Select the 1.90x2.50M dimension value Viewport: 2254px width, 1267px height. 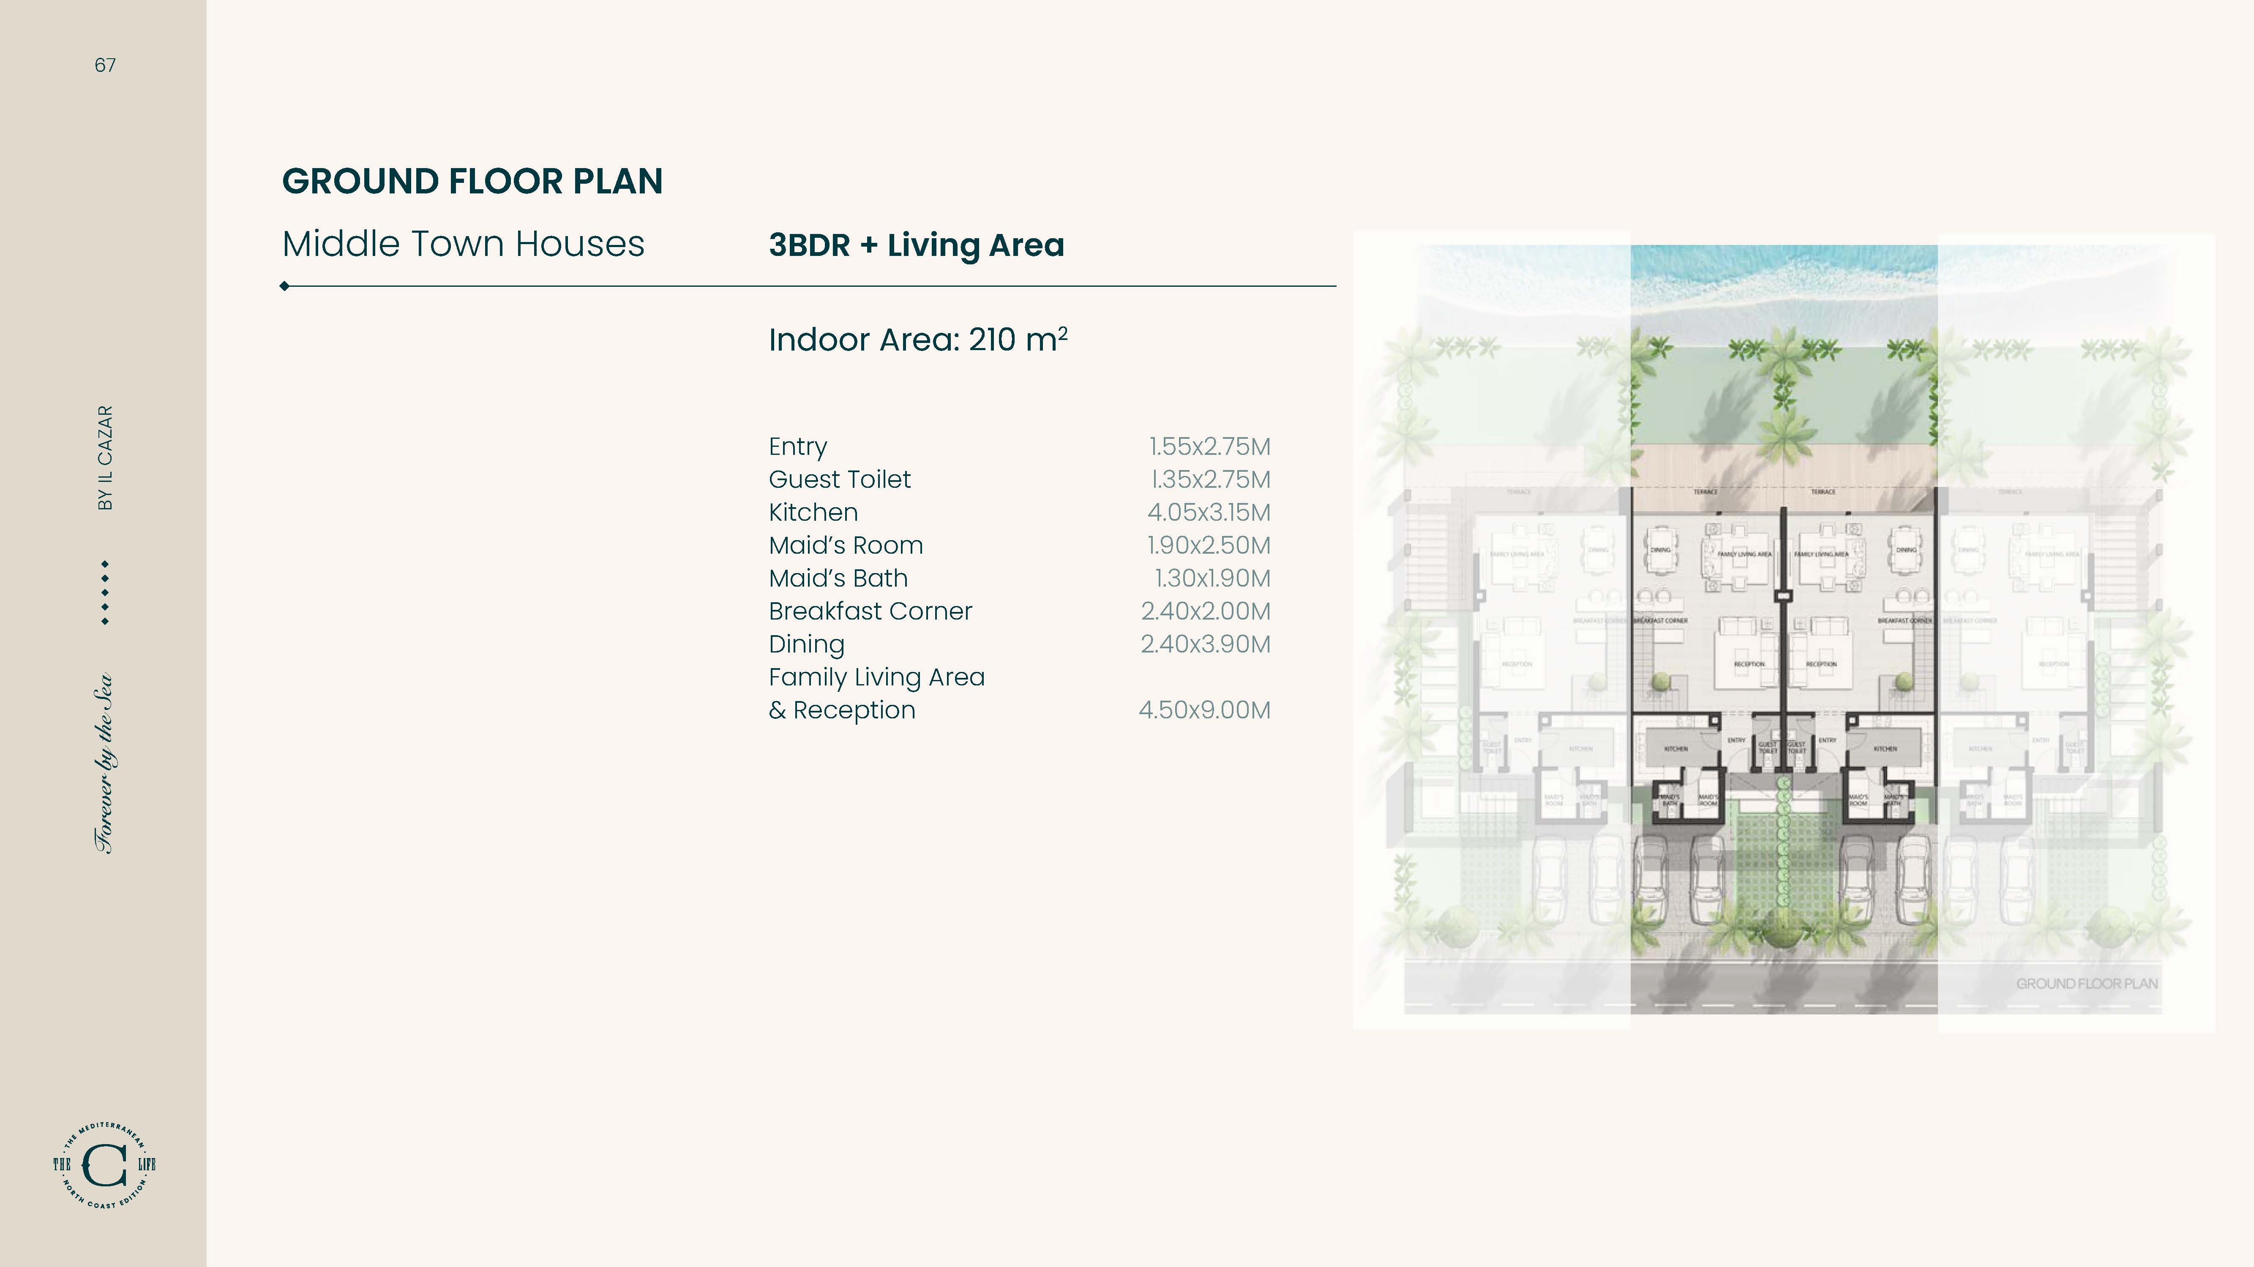coord(1209,546)
